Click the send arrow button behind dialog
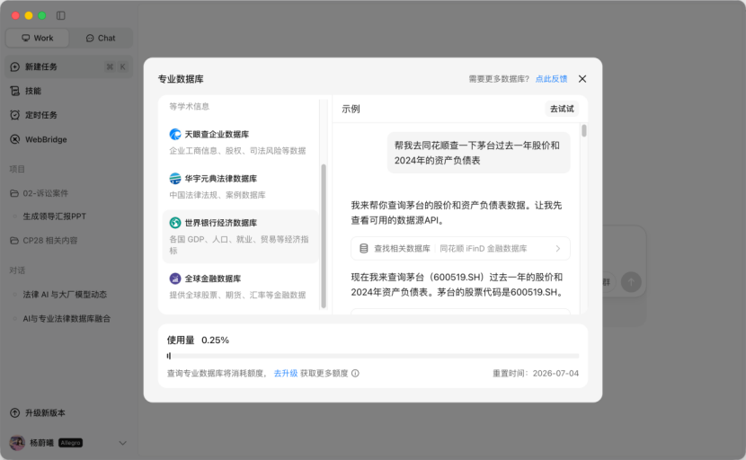Viewport: 746px width, 460px height. pyautogui.click(x=631, y=282)
